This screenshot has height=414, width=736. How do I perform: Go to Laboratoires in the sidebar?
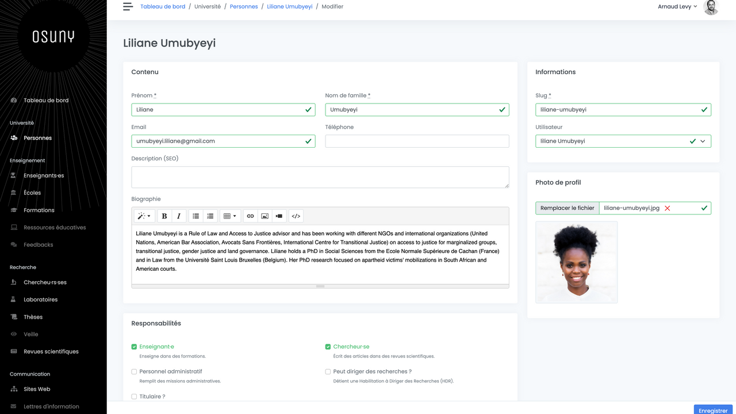40,300
